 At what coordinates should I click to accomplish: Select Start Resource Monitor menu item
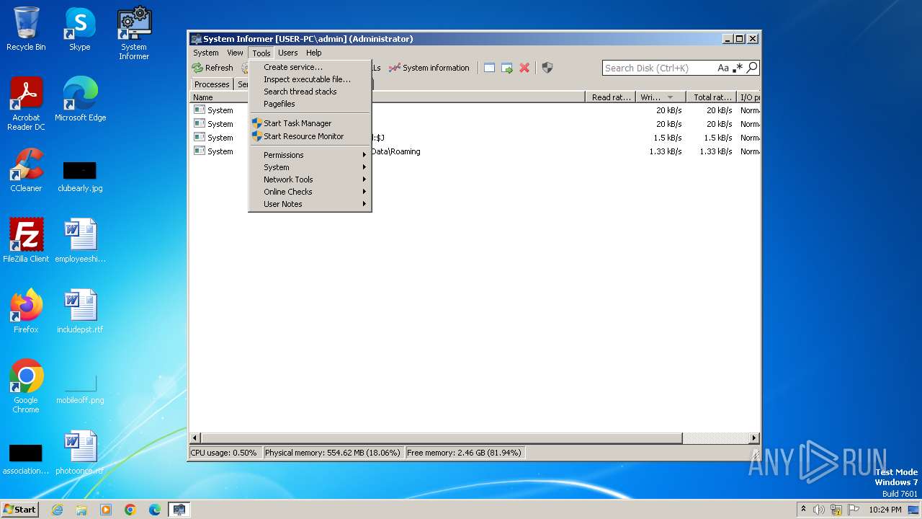coord(310,136)
